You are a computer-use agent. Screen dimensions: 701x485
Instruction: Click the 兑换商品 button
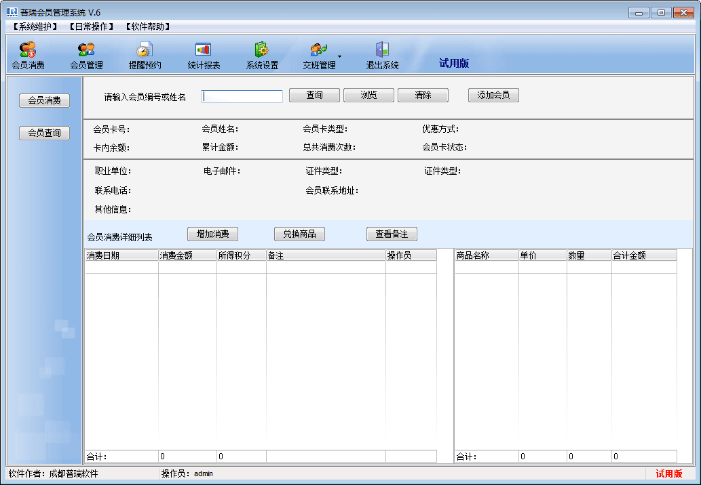pyautogui.click(x=299, y=234)
